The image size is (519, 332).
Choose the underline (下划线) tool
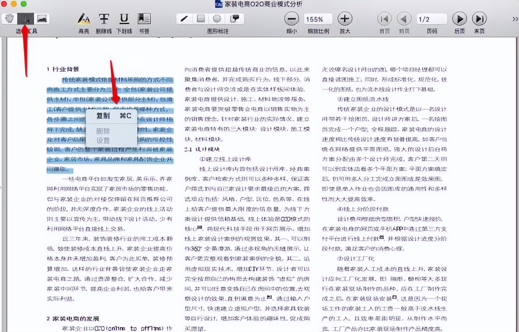(124, 19)
